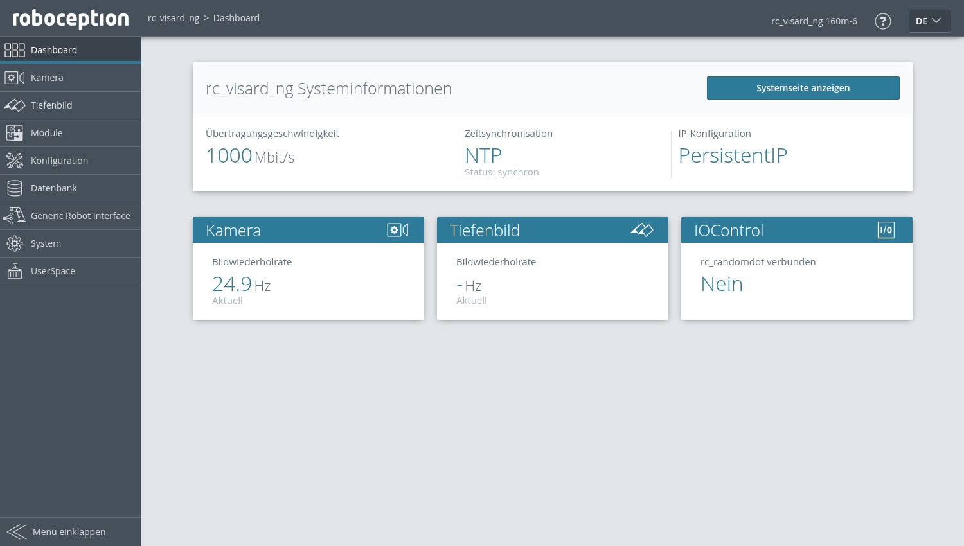This screenshot has height=546, width=964.
Task: Open Tiefenbild via its sidebar icon
Action: tap(14, 105)
